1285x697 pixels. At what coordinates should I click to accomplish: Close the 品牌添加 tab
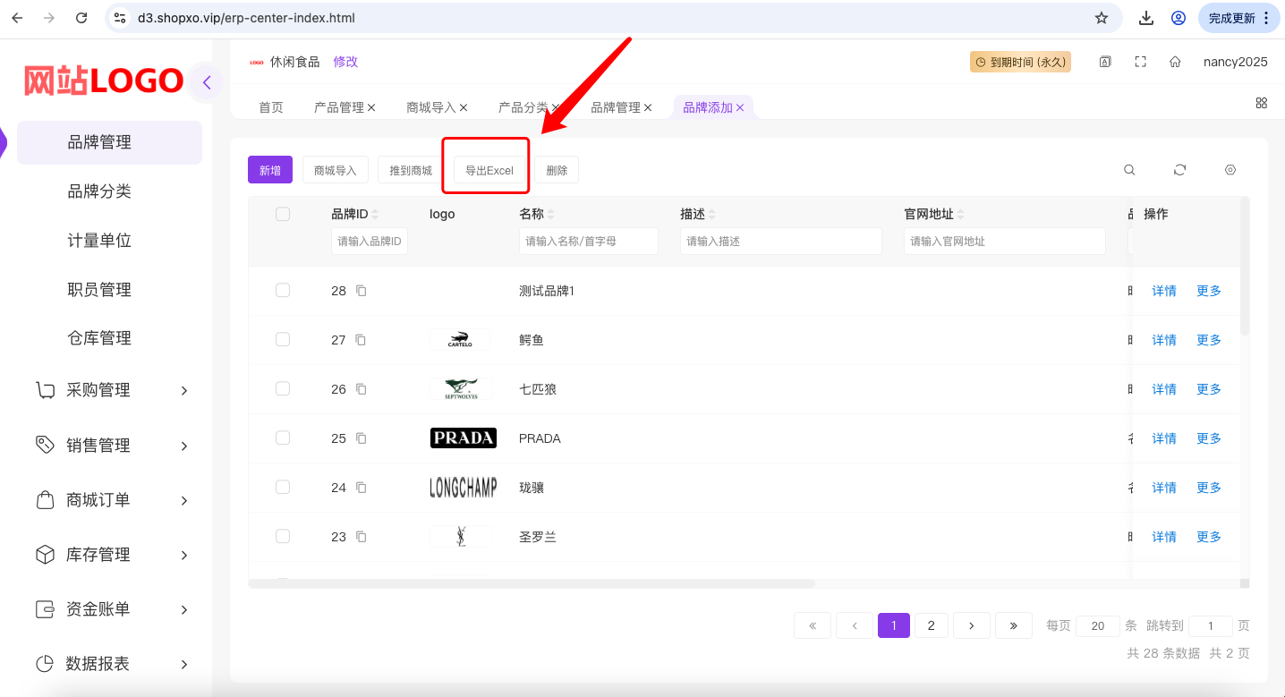tap(740, 107)
